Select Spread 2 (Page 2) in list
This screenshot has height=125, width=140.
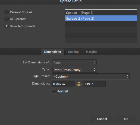101,18
